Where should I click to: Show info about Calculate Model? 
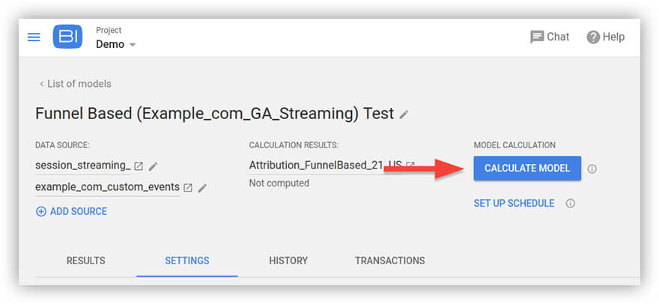[x=592, y=168]
